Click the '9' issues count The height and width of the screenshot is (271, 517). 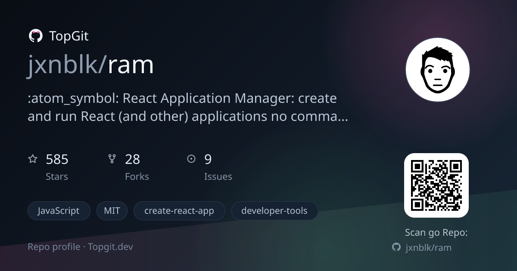(208, 160)
